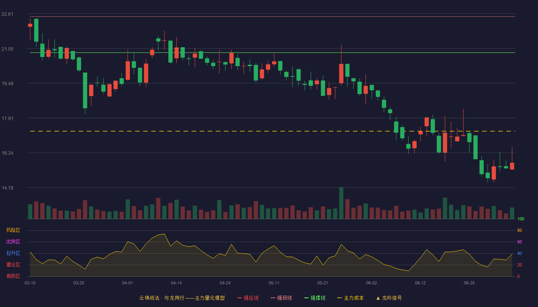Click the 21.05 price axis label
Image resolution: width=538 pixels, height=307 pixels.
[7, 49]
